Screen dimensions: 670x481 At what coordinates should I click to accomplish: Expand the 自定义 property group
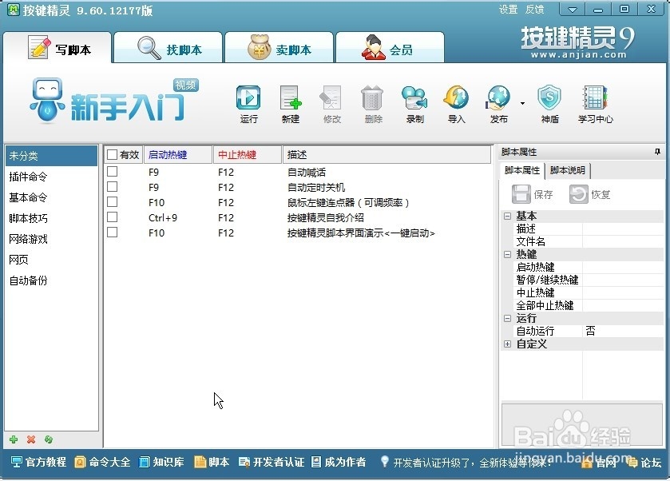507,344
